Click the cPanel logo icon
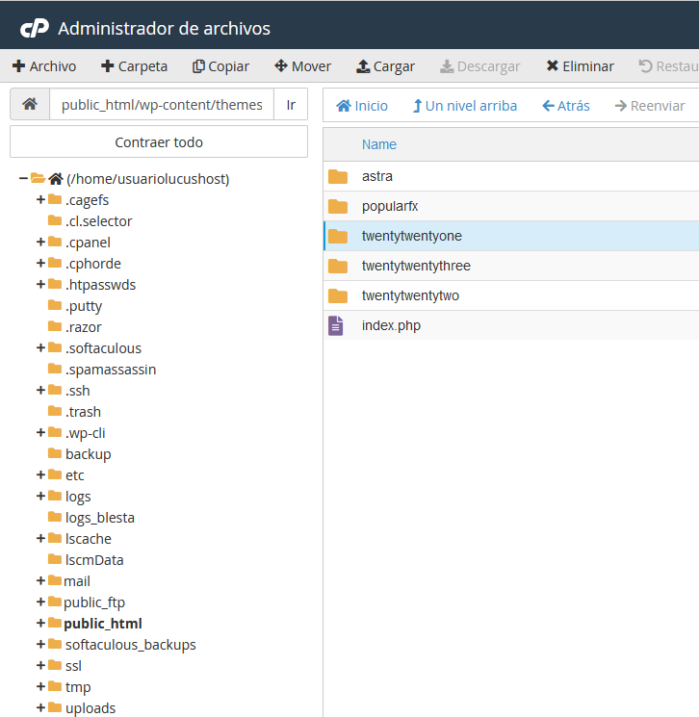This screenshot has width=699, height=717. tap(35, 28)
